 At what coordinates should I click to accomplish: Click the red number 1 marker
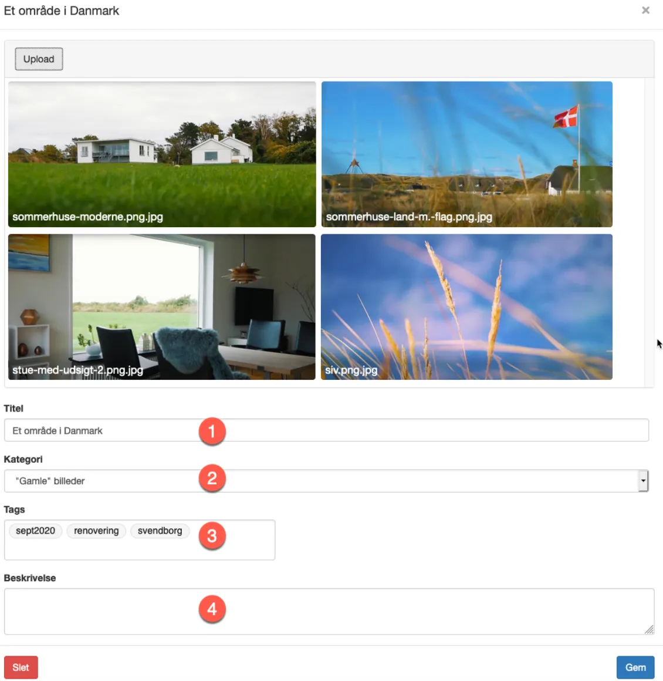[x=212, y=431]
